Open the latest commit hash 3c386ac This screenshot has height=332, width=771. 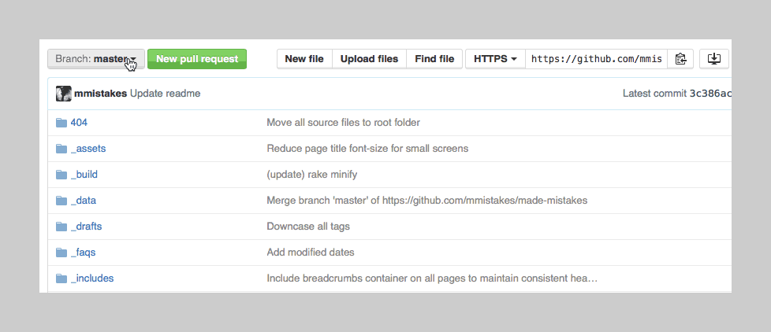point(710,94)
